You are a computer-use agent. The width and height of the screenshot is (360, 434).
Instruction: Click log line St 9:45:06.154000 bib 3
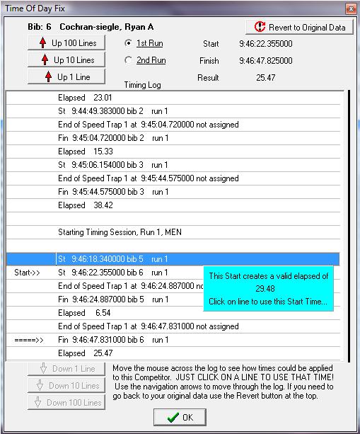click(173, 165)
